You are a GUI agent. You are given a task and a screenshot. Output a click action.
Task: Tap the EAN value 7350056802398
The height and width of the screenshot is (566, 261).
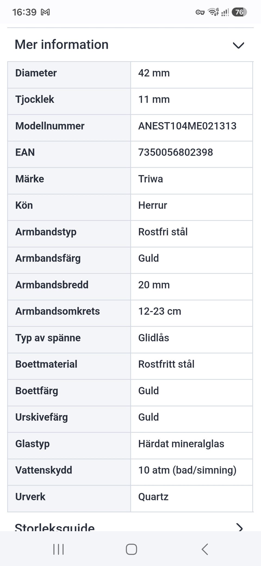[176, 152]
